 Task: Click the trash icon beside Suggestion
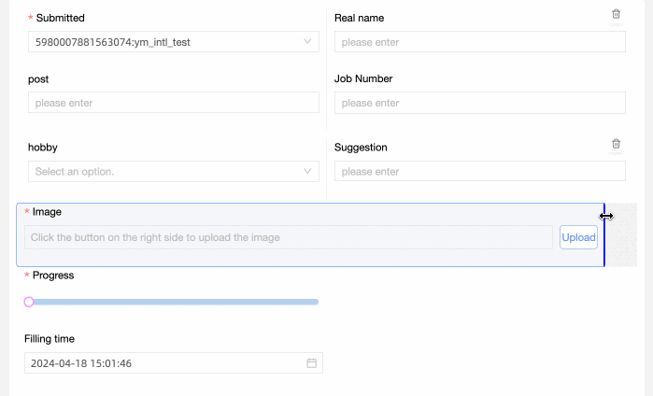[616, 144]
